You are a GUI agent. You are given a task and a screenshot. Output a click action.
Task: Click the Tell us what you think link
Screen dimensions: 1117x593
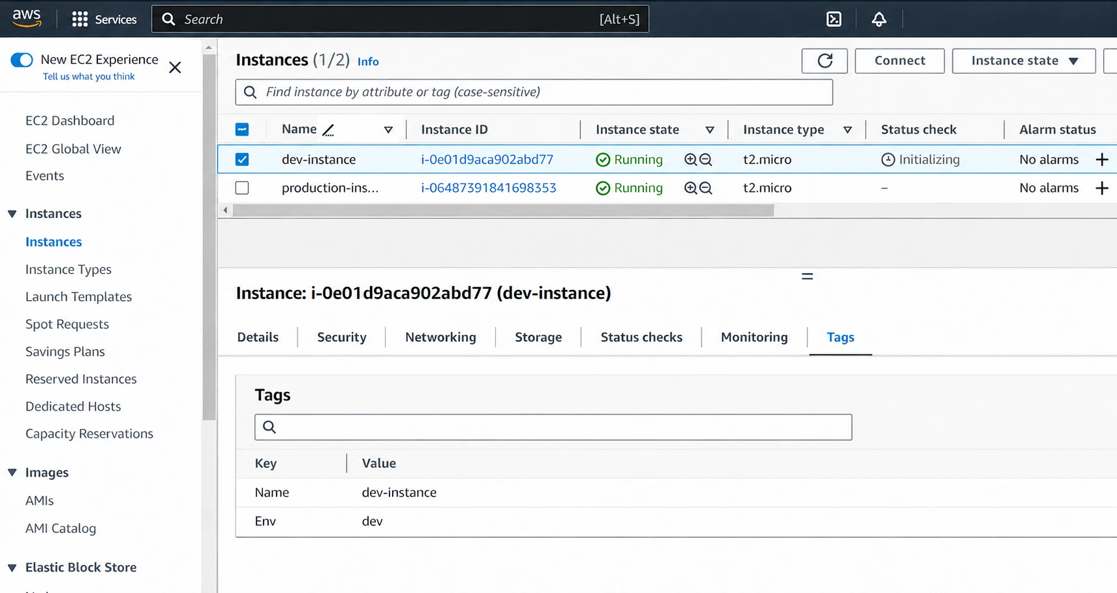coord(89,77)
